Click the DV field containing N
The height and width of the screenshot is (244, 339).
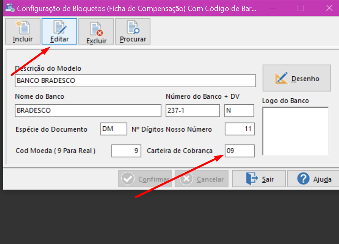tap(239, 111)
